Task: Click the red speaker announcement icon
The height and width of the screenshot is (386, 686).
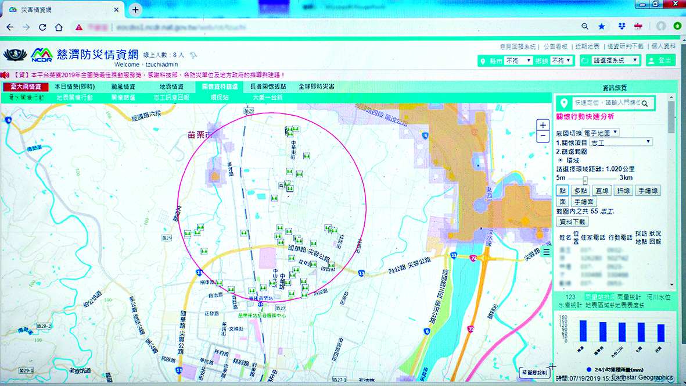Action: 5,75
